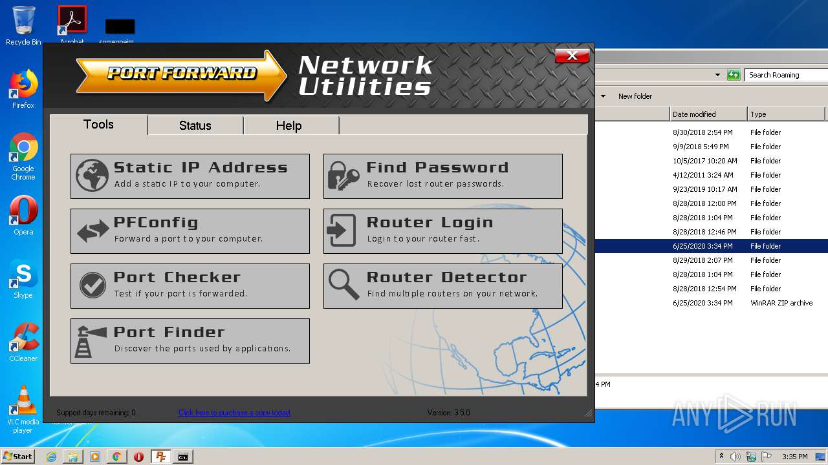
Task: Open the Acrobat desktop shortcut
Action: 72,26
